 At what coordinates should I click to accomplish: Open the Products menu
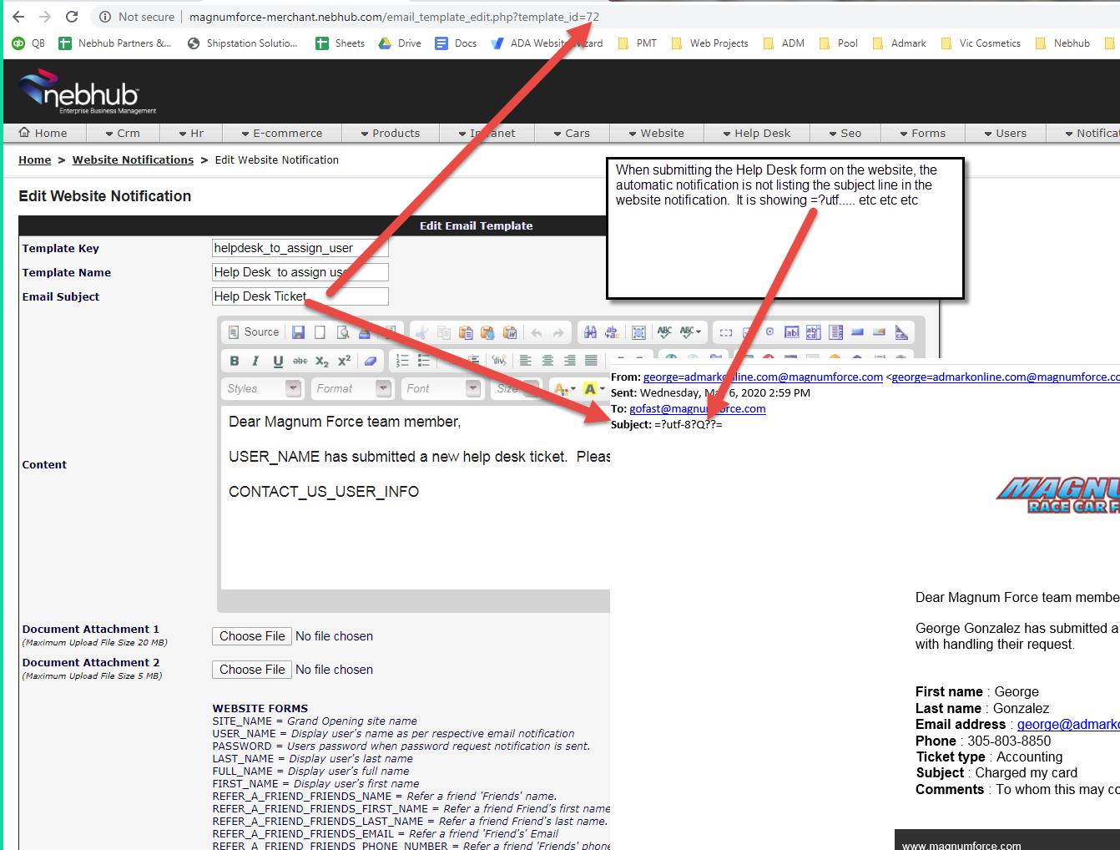pos(390,133)
